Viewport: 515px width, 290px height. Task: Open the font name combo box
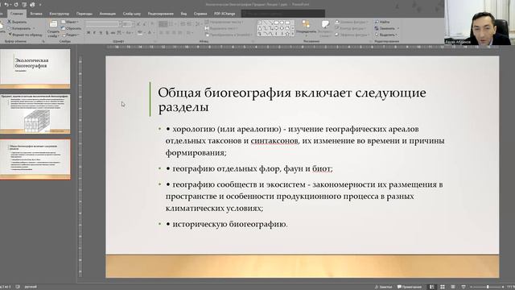104,24
